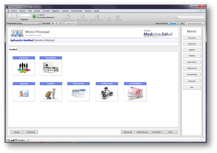Open the Edición menu

[23, 11]
